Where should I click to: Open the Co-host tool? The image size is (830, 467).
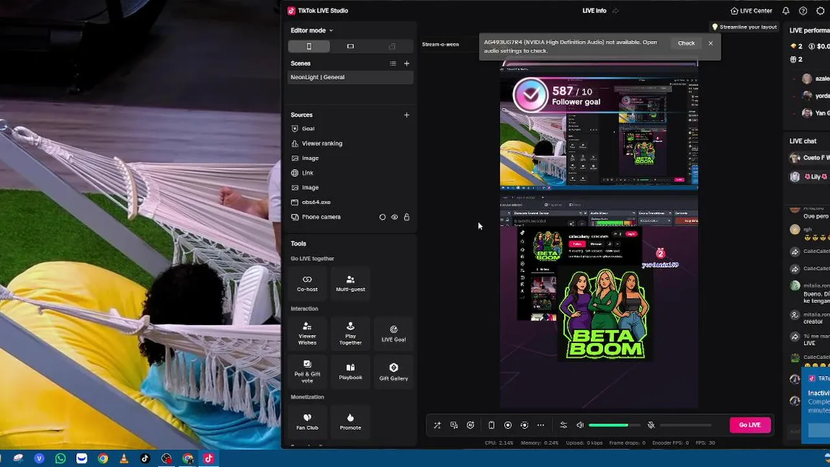[307, 283]
